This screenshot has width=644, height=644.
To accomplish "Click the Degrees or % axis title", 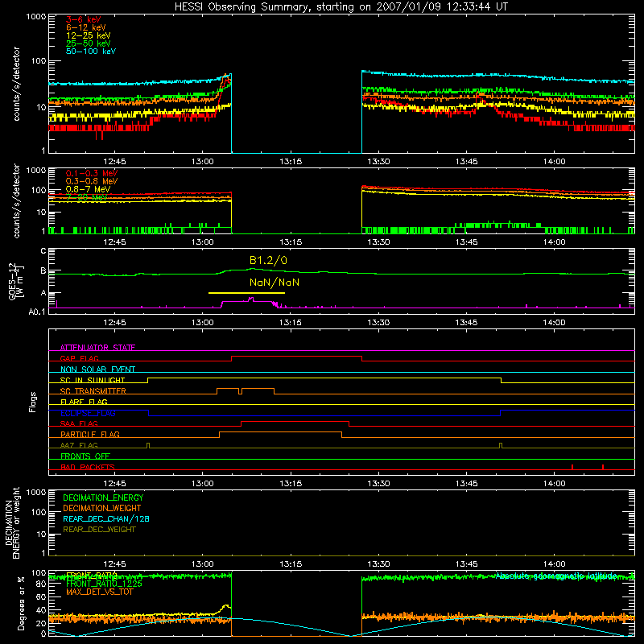I will 21,603.
